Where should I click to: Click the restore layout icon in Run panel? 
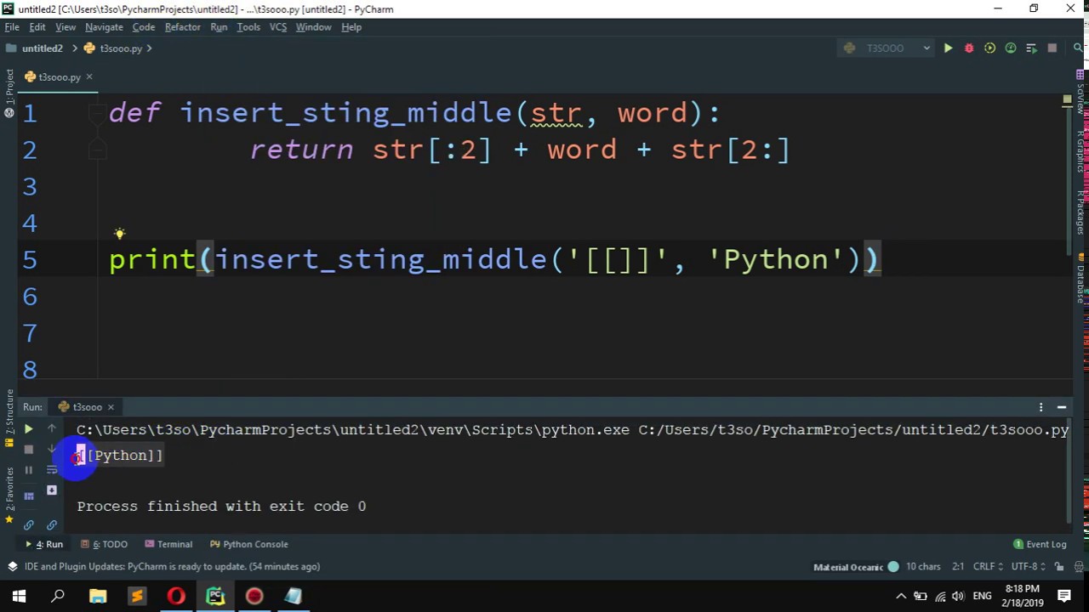pos(28,495)
